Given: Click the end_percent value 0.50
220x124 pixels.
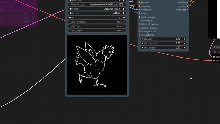Looking at the screenshot, I should point(178,48).
